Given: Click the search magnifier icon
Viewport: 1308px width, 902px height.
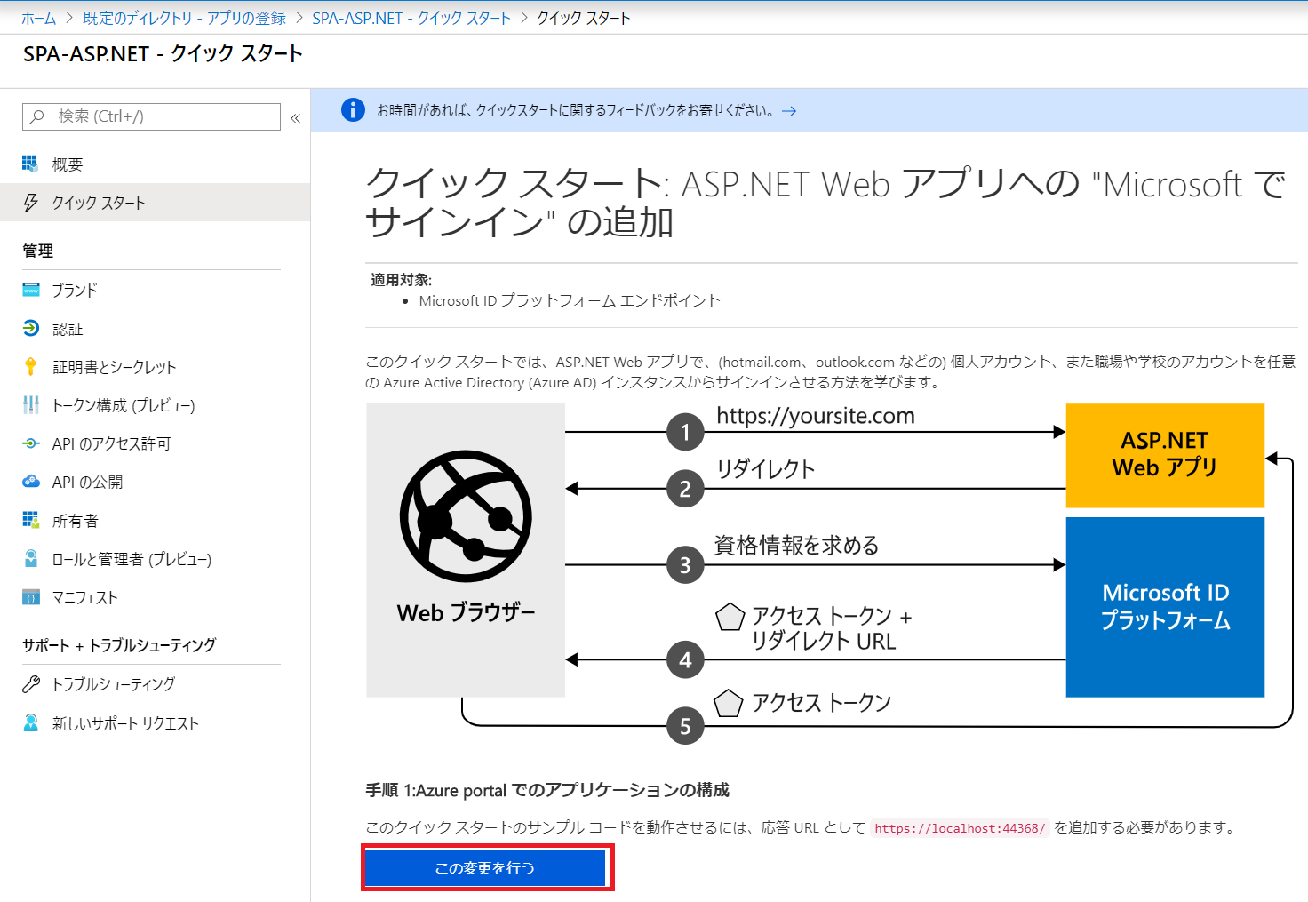Looking at the screenshot, I should coord(38,116).
